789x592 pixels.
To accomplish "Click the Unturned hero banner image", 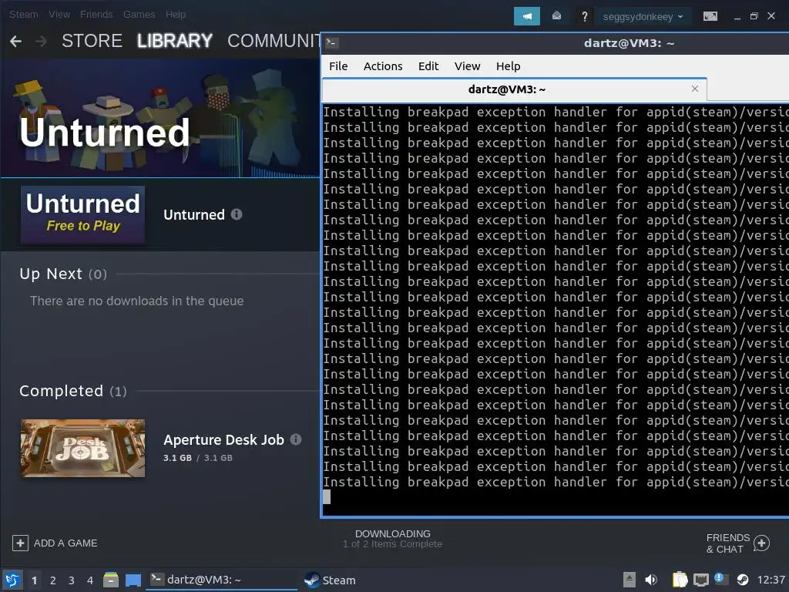I will click(160, 118).
